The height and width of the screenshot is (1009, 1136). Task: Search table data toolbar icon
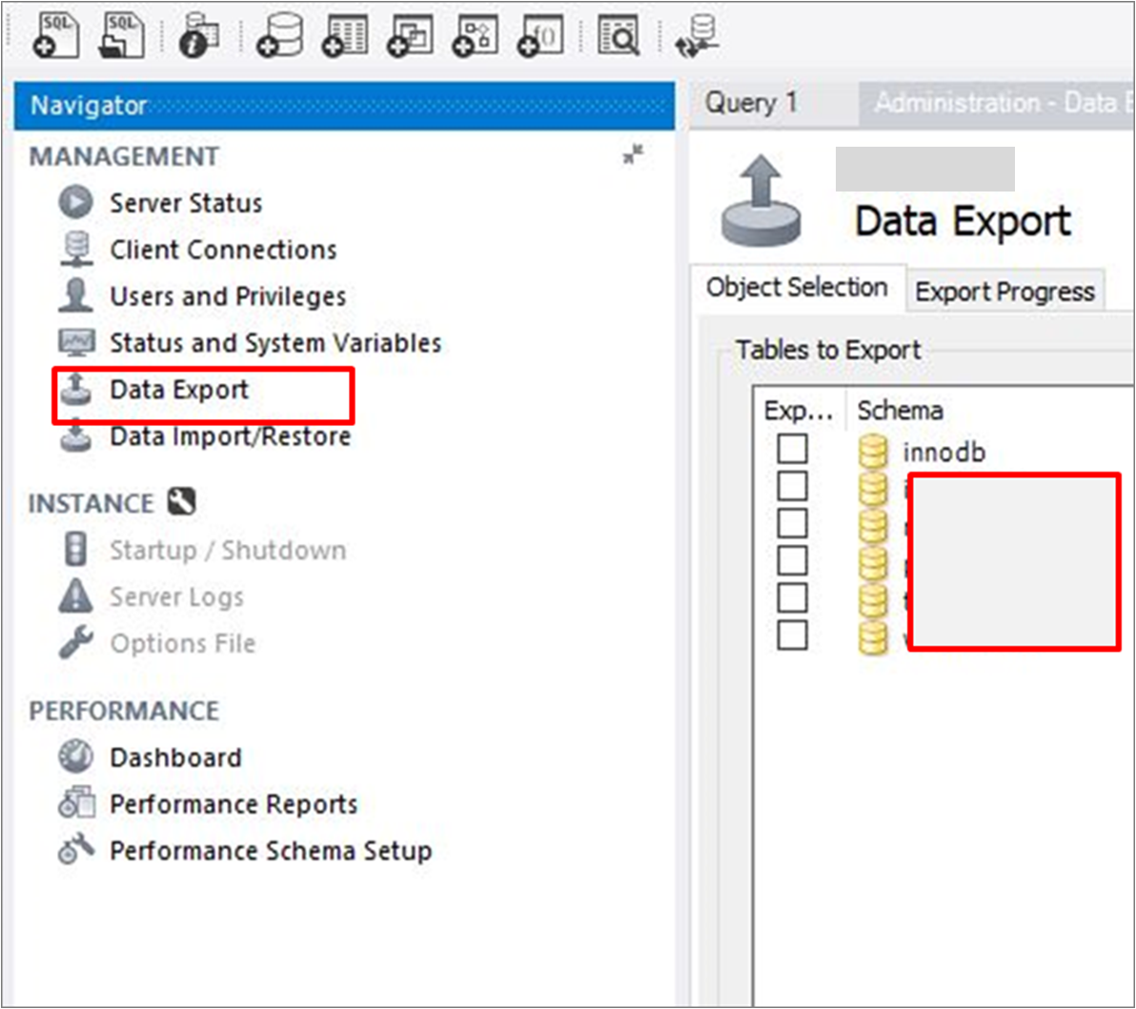coord(619,34)
